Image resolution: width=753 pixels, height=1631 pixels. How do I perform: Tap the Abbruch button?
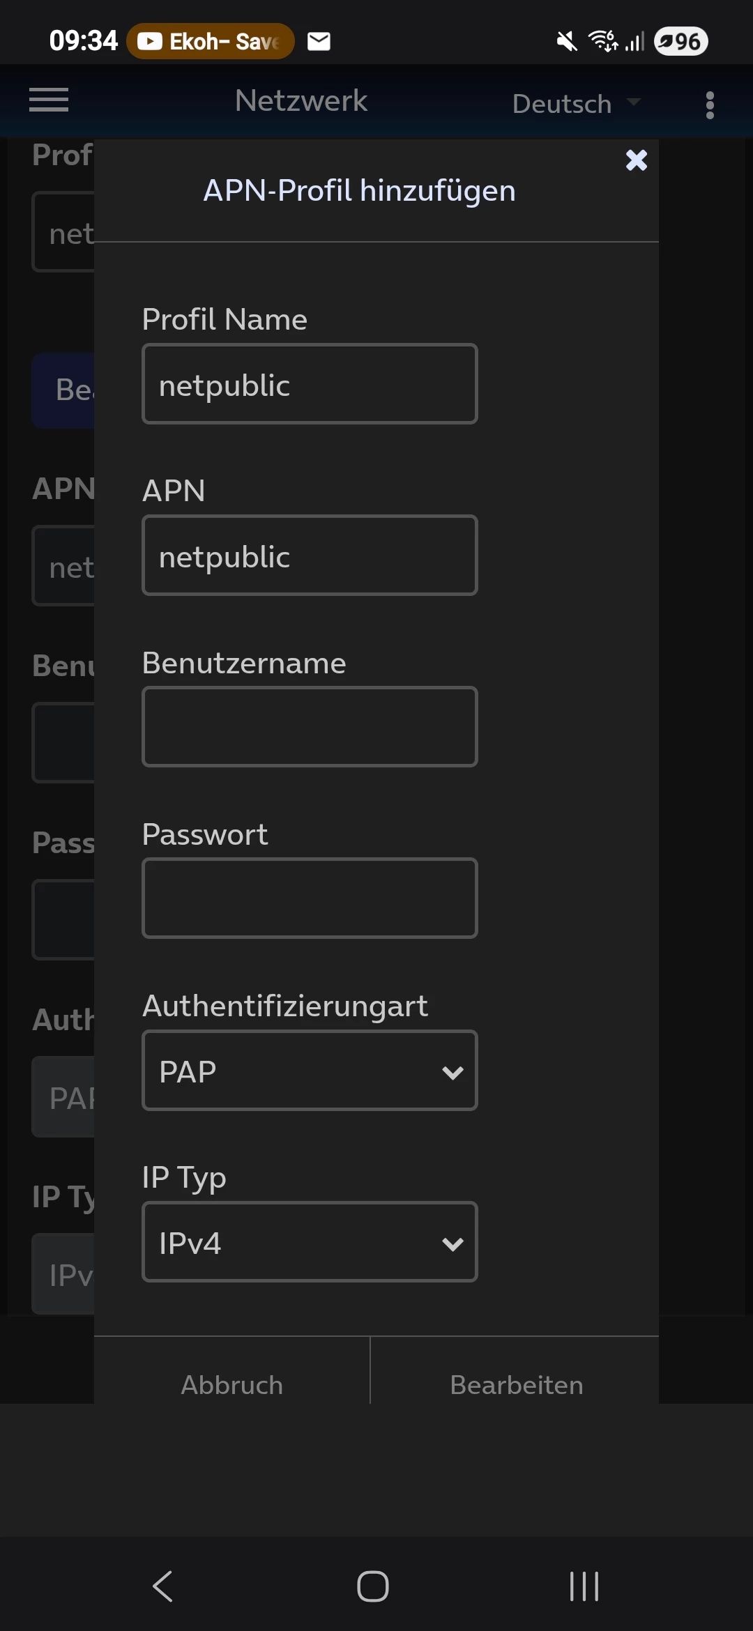pyautogui.click(x=232, y=1385)
